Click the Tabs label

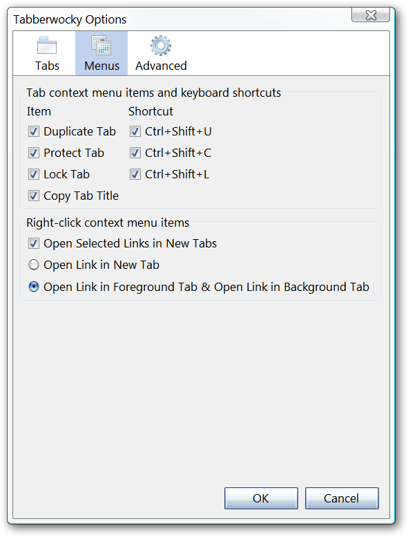47,66
